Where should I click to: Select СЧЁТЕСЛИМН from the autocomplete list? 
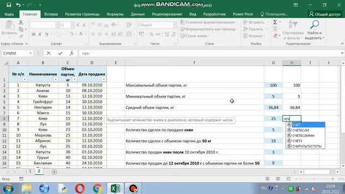(x=306, y=135)
